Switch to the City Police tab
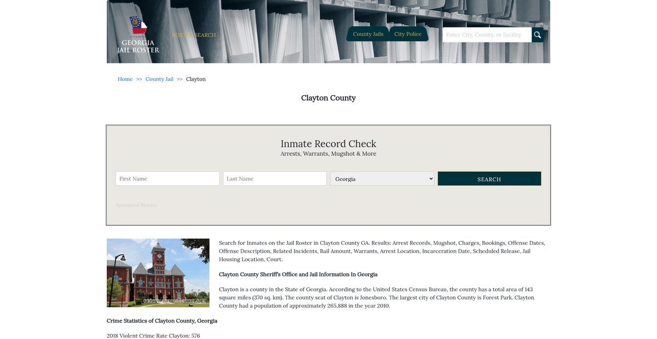Image resolution: width=657 pixels, height=339 pixels. pyautogui.click(x=408, y=34)
